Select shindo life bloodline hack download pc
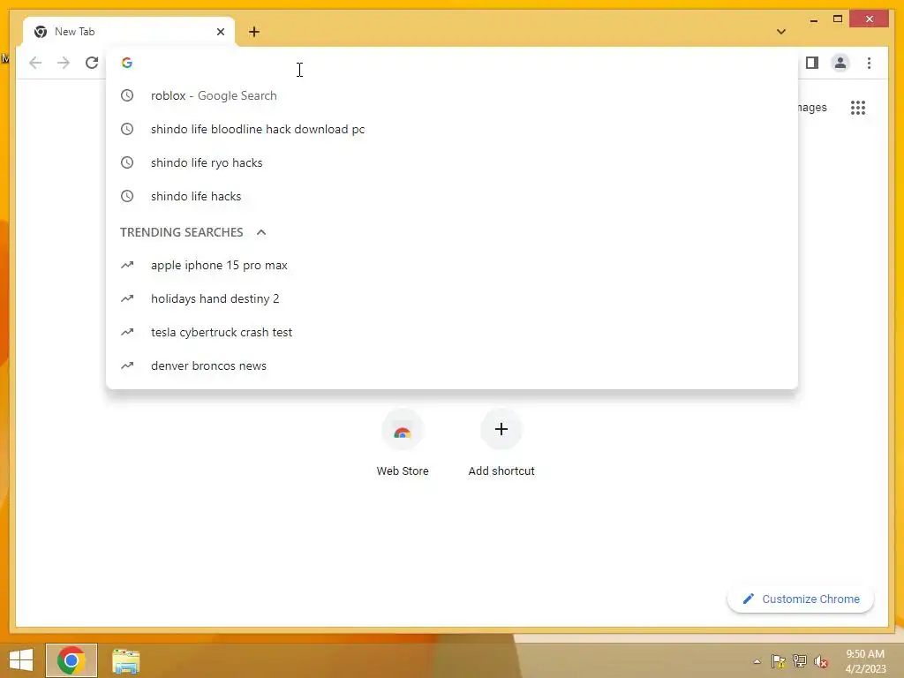Viewport: 904px width, 678px height. tap(452, 129)
